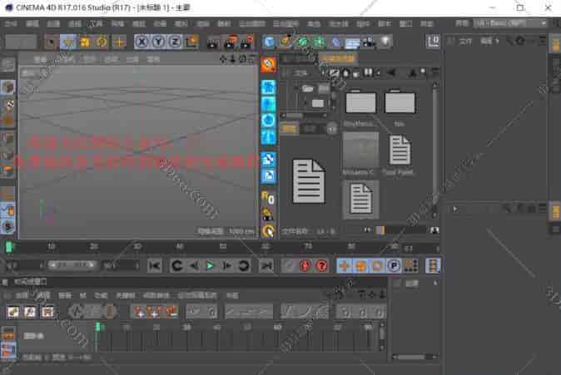This screenshot has height=375, width=561.
Task: Expand the arrow in the lower right panel
Action: (454, 210)
